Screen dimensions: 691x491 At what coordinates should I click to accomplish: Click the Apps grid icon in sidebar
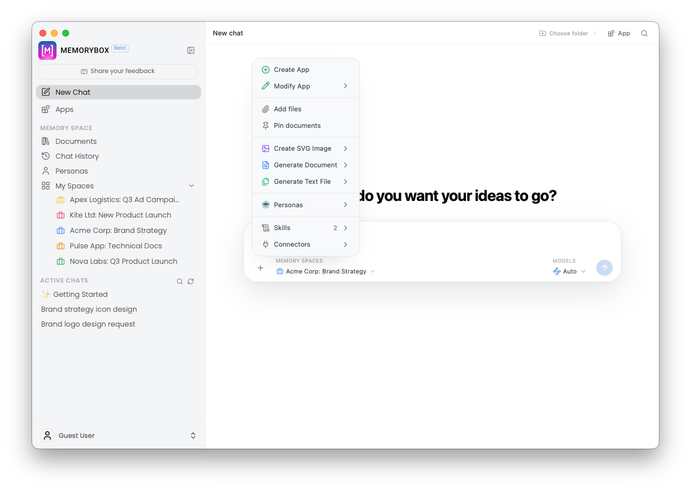[x=46, y=109]
